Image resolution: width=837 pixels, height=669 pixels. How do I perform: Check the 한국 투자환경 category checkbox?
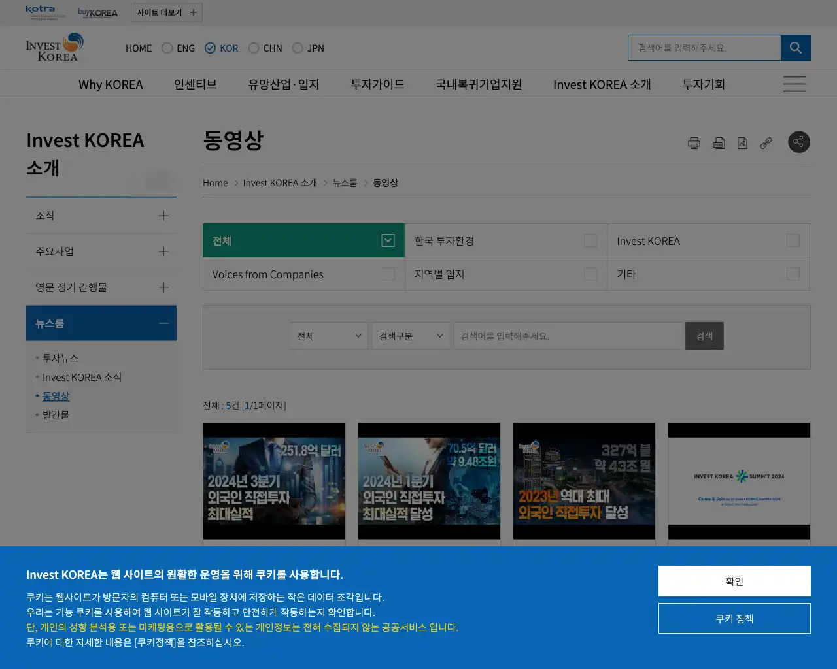[591, 240]
